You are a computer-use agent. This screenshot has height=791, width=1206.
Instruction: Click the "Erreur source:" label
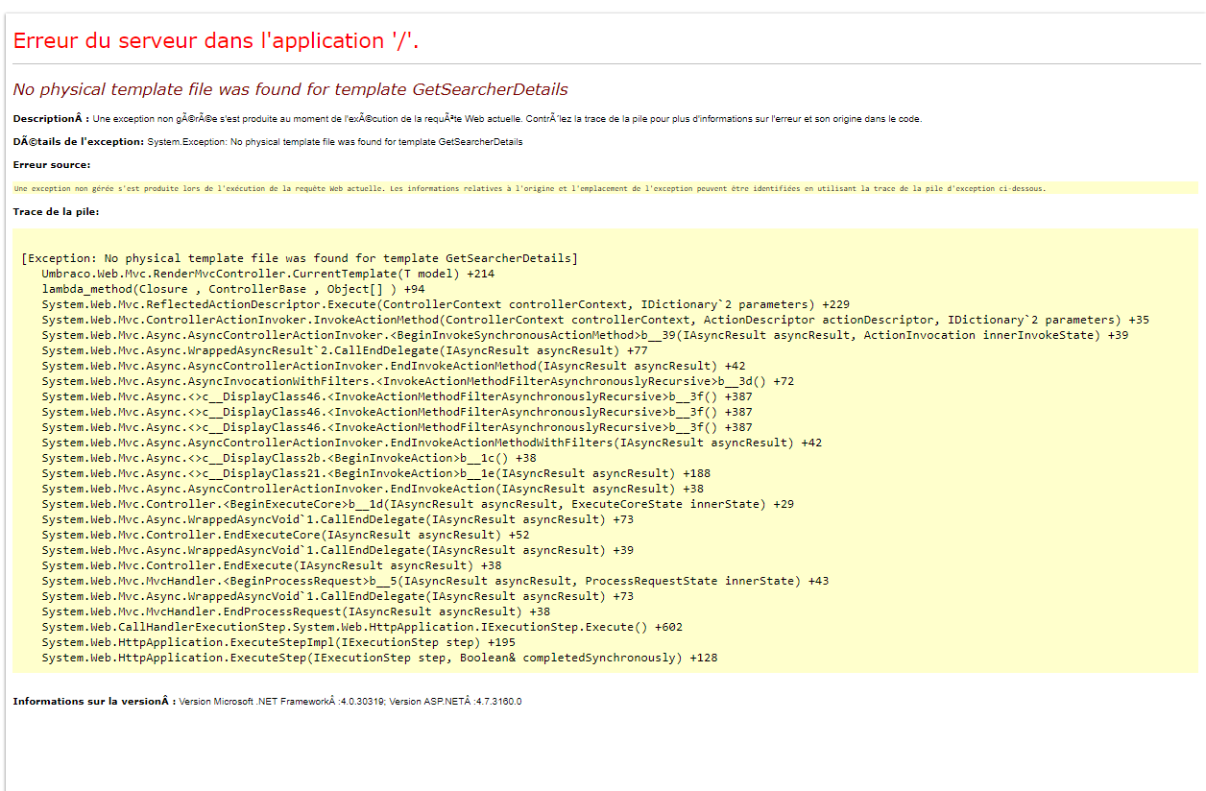coord(51,165)
